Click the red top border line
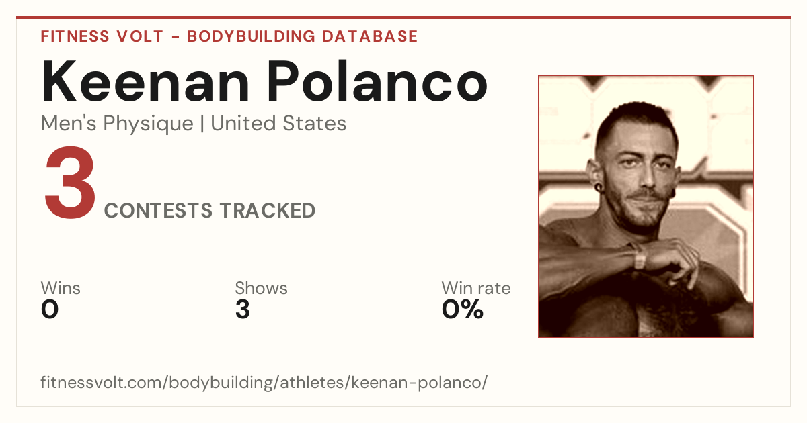This screenshot has width=807, height=423. 403,17
